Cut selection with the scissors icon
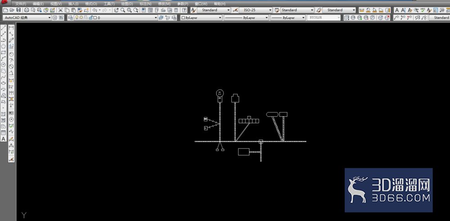This screenshot has height=221, width=450. pyautogui.click(x=61, y=10)
